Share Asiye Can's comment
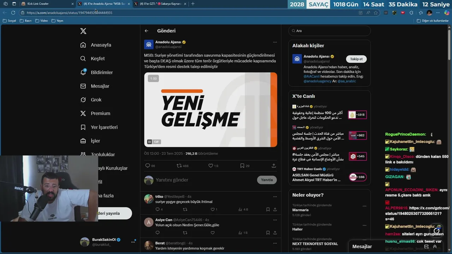 pos(275,233)
